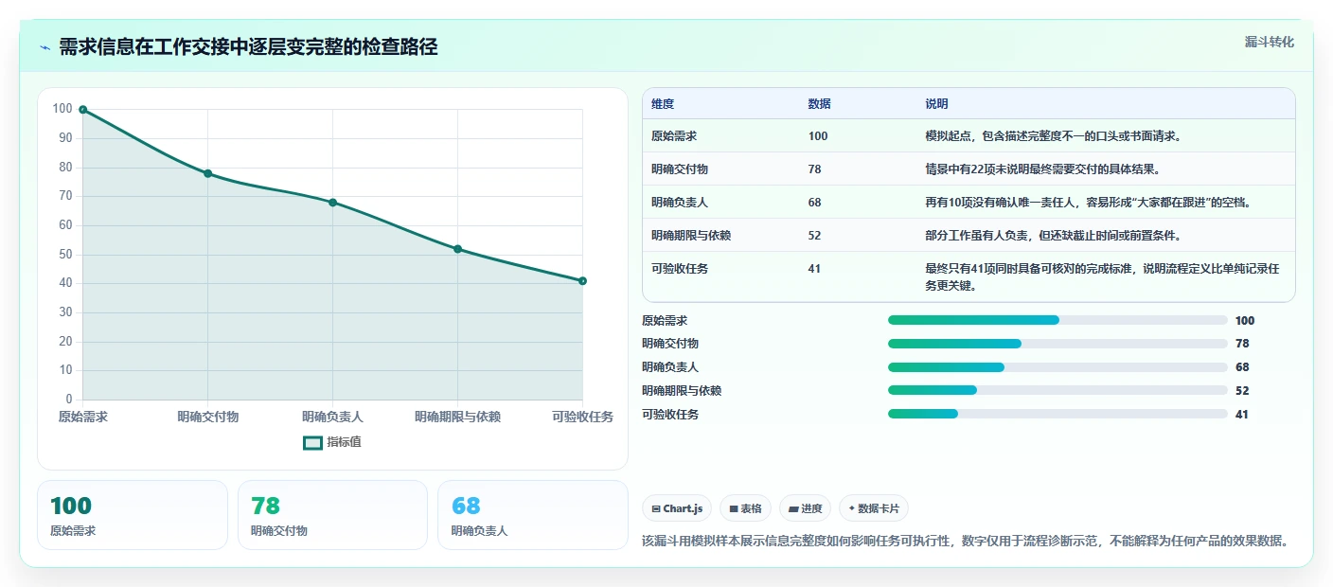The width and height of the screenshot is (1333, 587).
Task: Click the 明确负责人 progress bar
Action: pyautogui.click(x=1058, y=367)
